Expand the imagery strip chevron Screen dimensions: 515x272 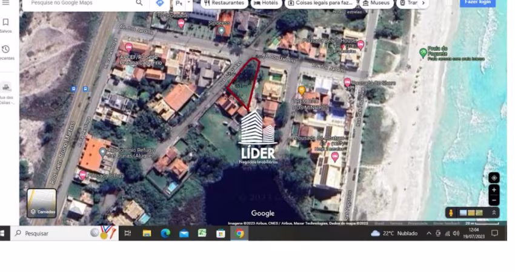[494, 213]
